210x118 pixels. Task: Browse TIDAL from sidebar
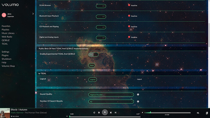(5, 44)
